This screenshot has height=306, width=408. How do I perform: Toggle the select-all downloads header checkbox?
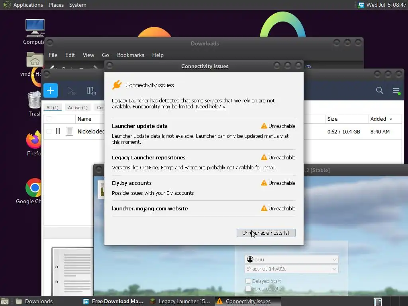pyautogui.click(x=49, y=119)
